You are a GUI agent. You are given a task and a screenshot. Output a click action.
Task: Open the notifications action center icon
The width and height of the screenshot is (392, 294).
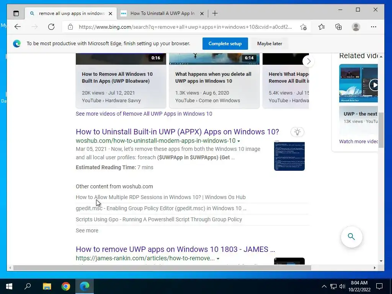point(379,286)
